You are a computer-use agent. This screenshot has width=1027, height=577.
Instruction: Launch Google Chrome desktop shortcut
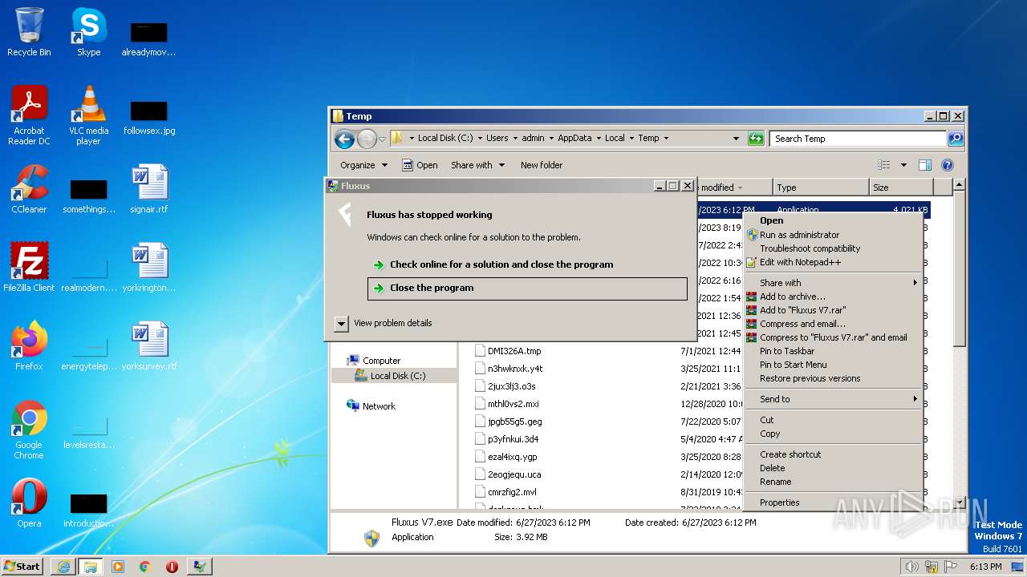click(29, 430)
